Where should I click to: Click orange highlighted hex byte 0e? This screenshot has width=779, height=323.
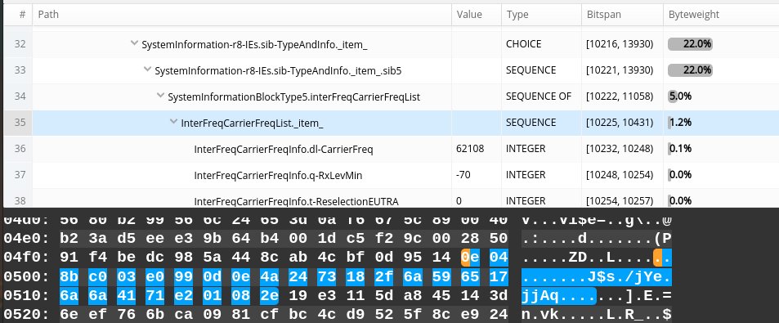[x=470, y=257]
